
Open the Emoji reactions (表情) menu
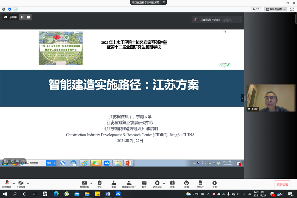(x=186, y=184)
